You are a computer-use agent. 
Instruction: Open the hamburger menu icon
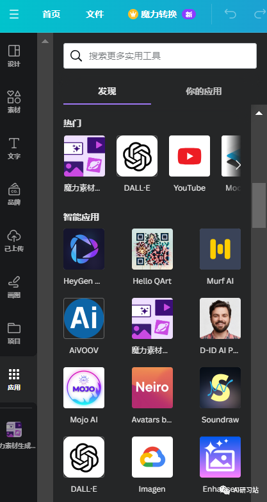pyautogui.click(x=13, y=14)
